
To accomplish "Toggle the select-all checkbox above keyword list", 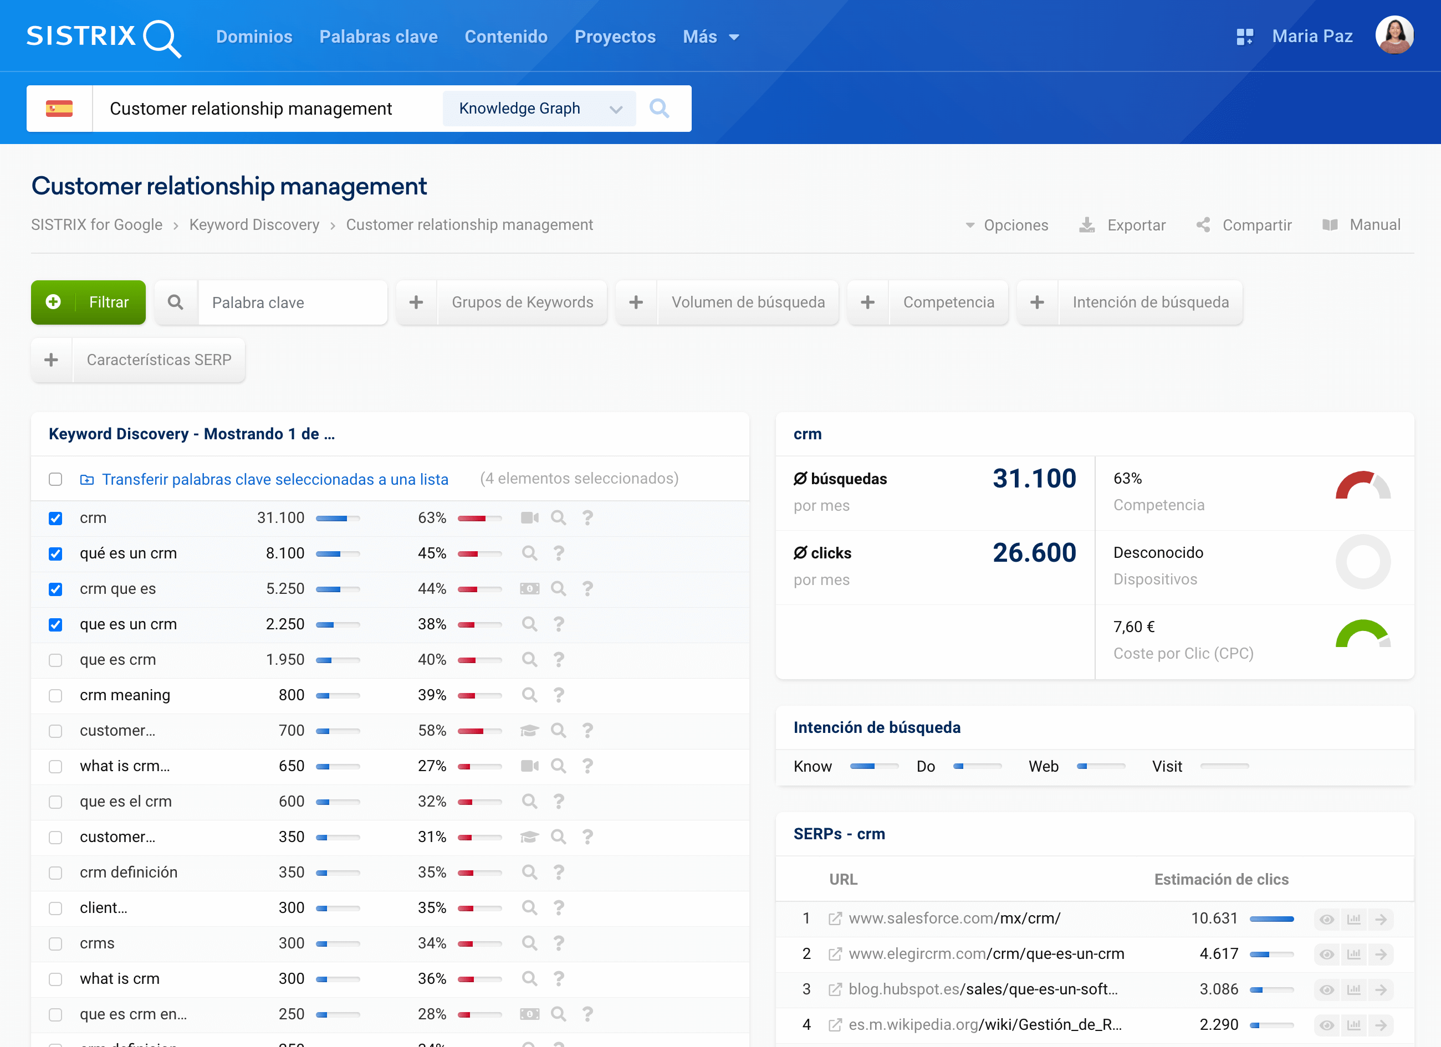I will (x=55, y=479).
